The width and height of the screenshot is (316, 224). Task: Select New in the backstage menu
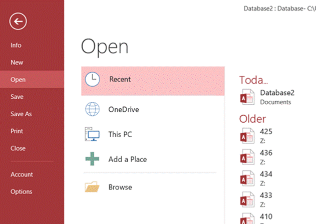[x=17, y=62]
